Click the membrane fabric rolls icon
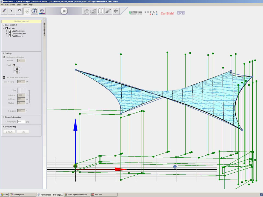The height and width of the screenshot is (197, 263). tap(101, 11)
